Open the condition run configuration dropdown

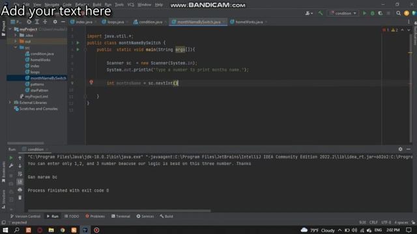point(343,13)
